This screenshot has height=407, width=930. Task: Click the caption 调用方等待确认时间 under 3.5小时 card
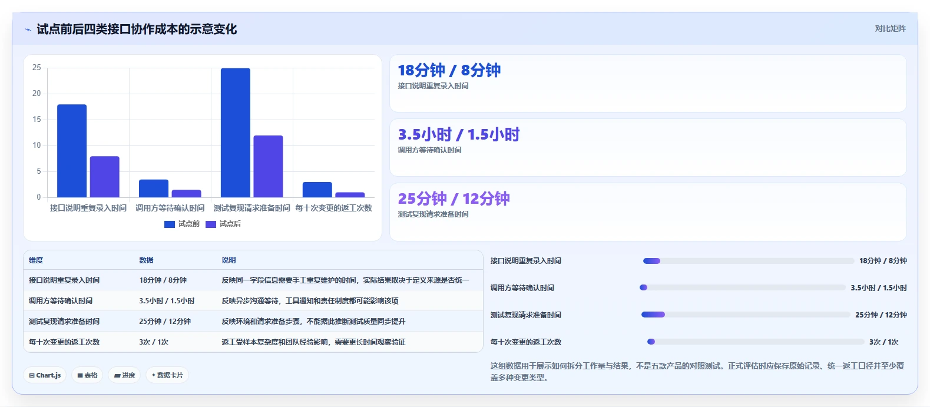coord(429,150)
